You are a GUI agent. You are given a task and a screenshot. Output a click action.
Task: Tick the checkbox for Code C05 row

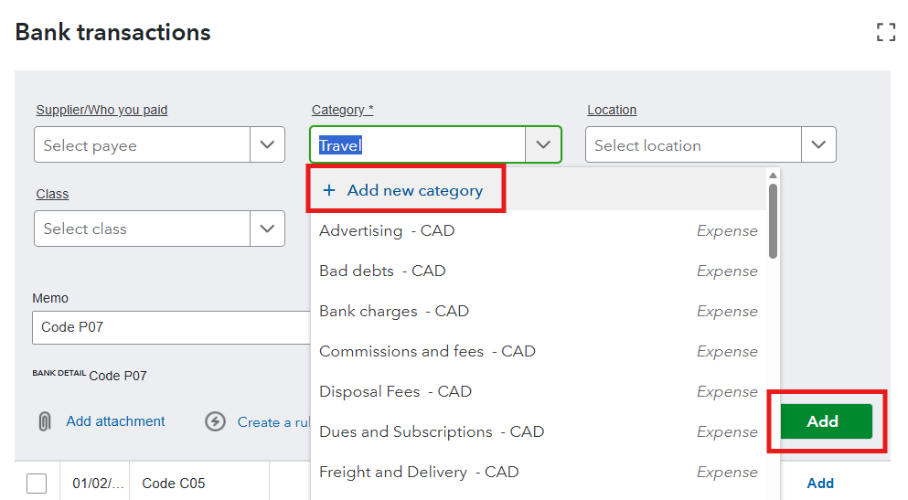37,483
